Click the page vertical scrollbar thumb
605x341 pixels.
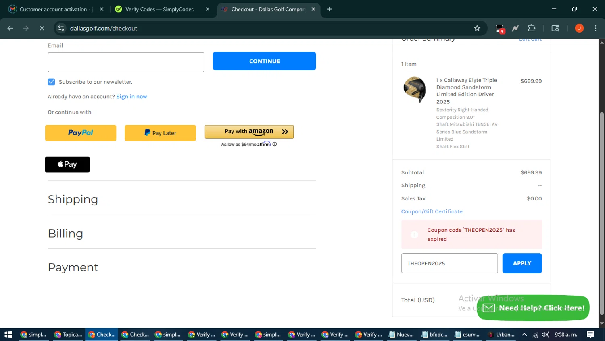[x=602, y=213]
